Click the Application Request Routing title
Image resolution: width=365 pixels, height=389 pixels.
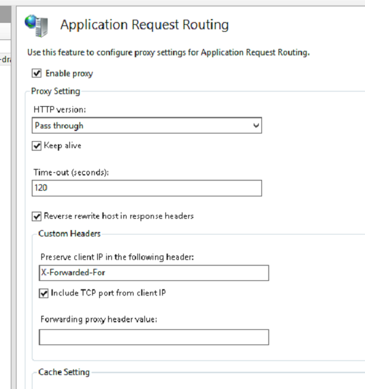[x=144, y=25]
